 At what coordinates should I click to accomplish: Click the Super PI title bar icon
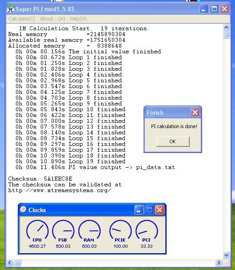click(x=11, y=8)
